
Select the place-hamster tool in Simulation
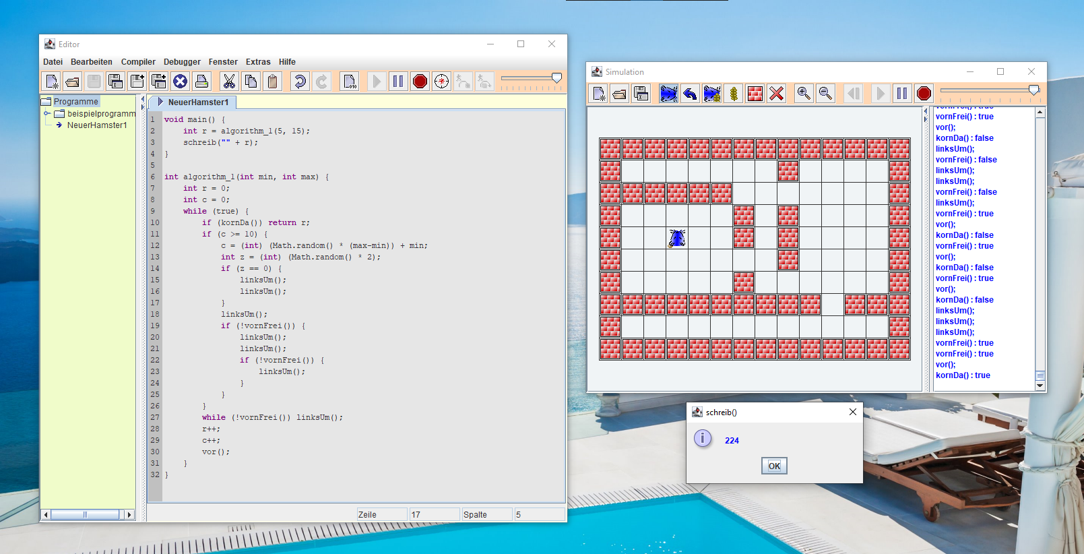(x=669, y=94)
